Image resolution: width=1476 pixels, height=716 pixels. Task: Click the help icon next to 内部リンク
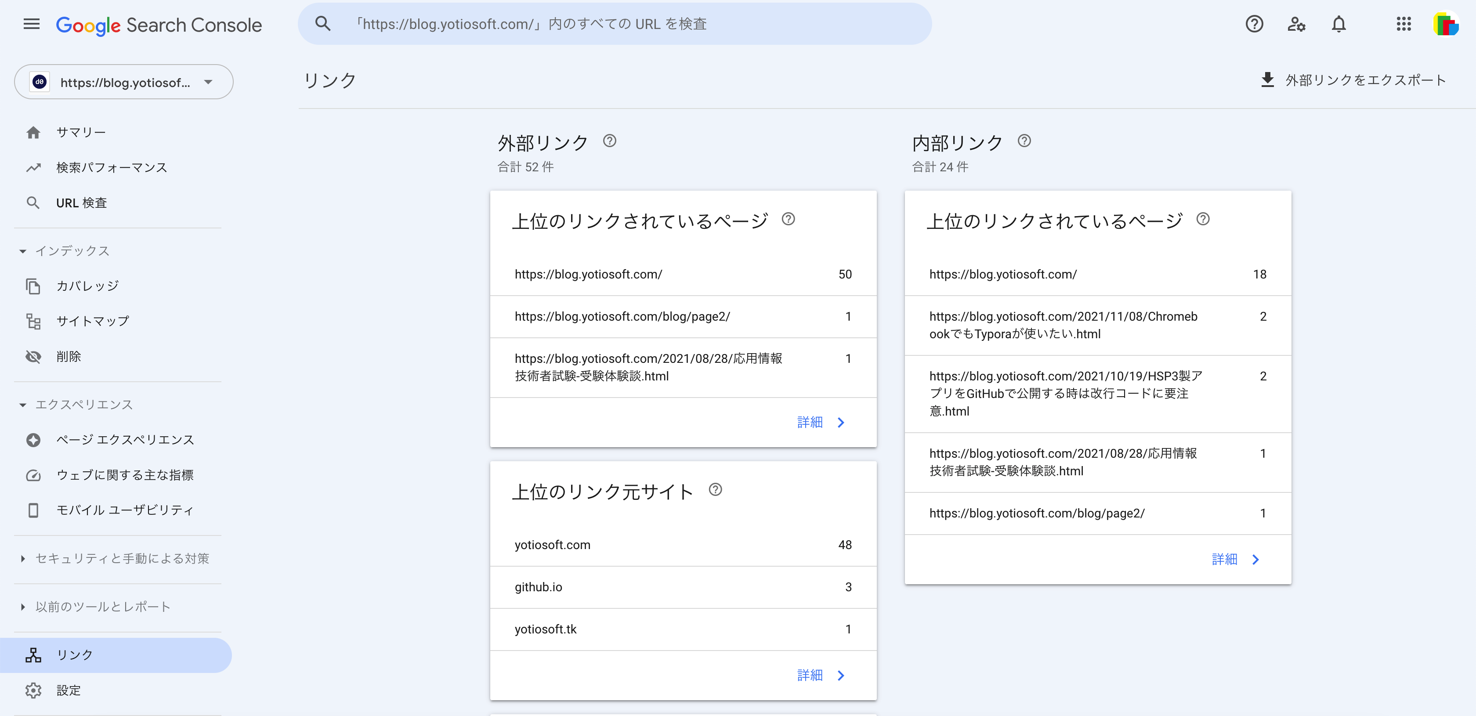(x=1024, y=141)
